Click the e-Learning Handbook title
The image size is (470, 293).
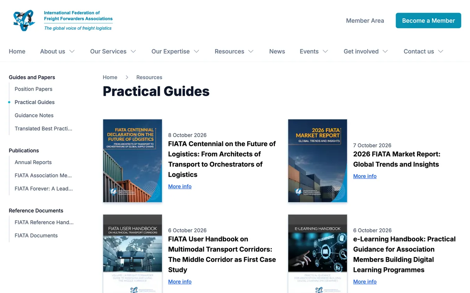point(405,254)
